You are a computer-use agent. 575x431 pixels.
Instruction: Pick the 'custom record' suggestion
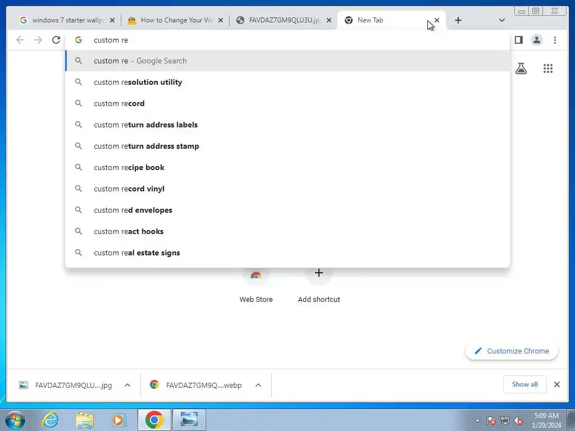(287, 103)
